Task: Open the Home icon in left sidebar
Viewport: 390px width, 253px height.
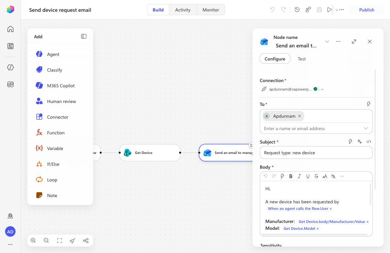Action: coord(10,29)
